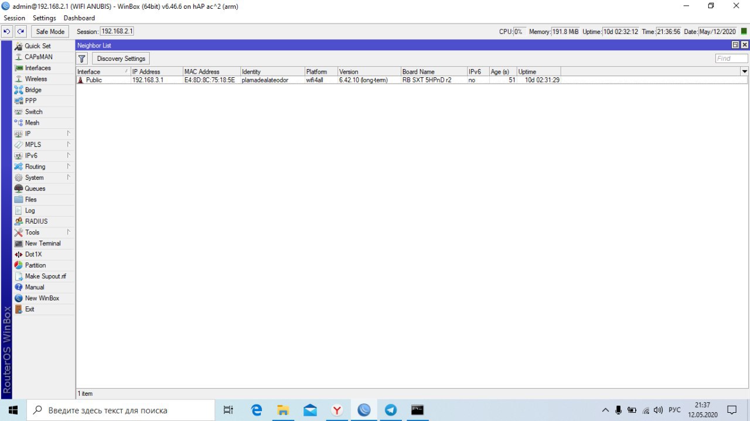Open the PPP menu

43,101
